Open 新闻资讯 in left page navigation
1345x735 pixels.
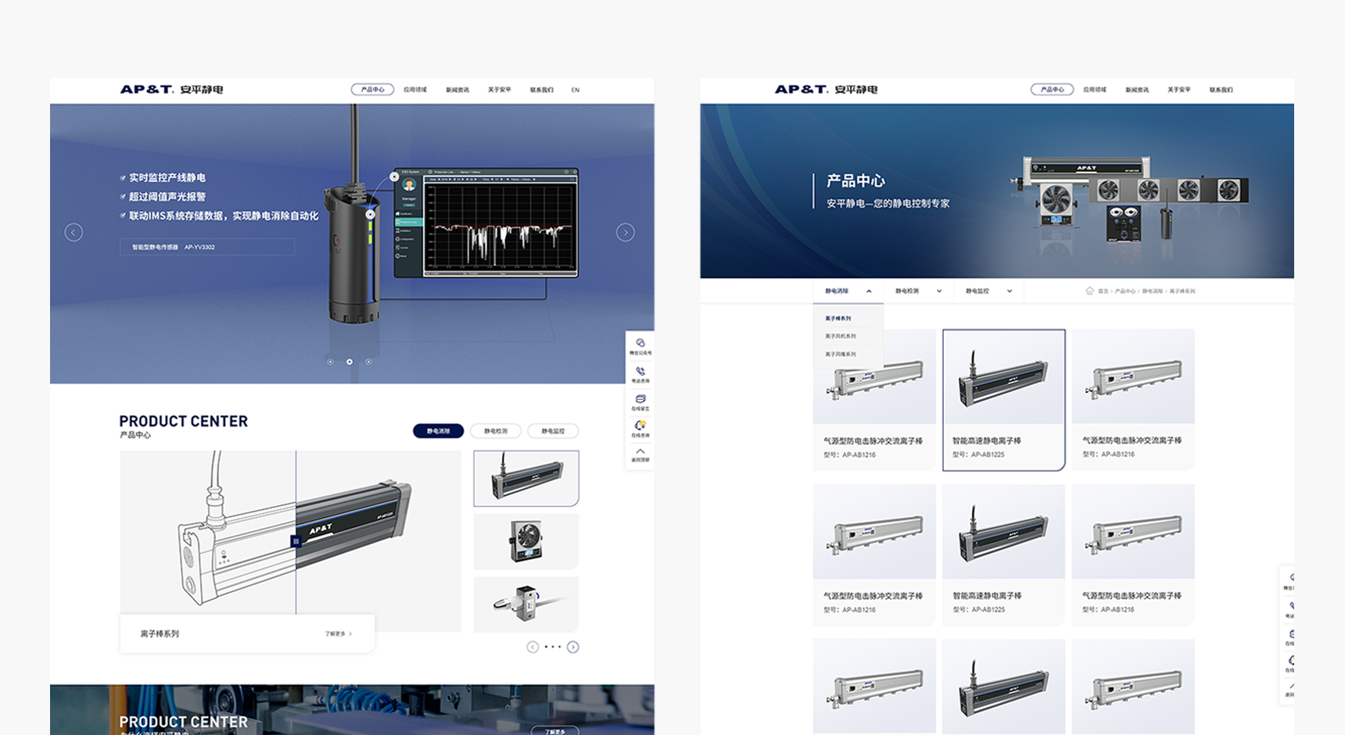(x=457, y=90)
